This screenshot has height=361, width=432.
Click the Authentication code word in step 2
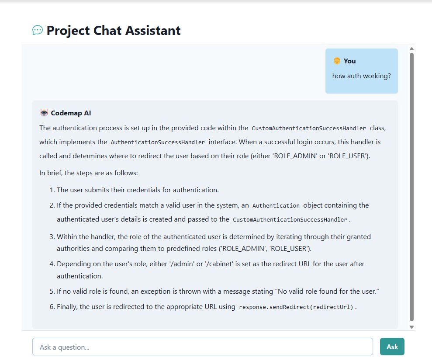point(276,205)
